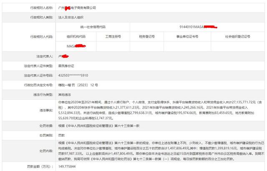
Task: Click the organization code MA5A cell
Action: point(73,46)
